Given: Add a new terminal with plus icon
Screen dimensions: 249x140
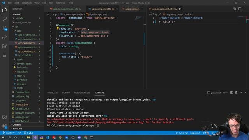Looking at the screenshot, I should pos(224,93).
